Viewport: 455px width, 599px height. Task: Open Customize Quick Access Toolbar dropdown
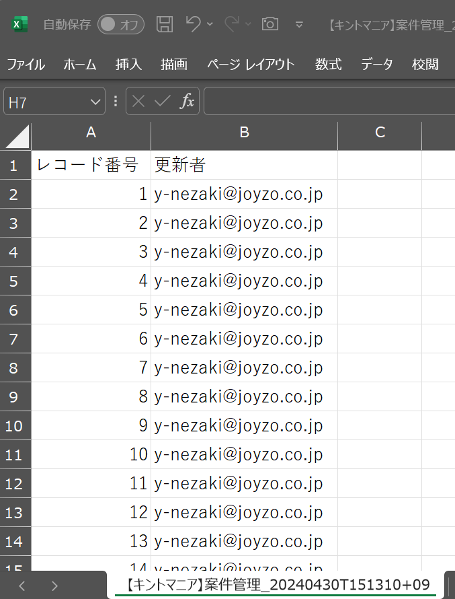click(299, 25)
